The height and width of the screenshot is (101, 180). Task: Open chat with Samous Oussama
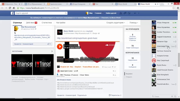[164, 51]
